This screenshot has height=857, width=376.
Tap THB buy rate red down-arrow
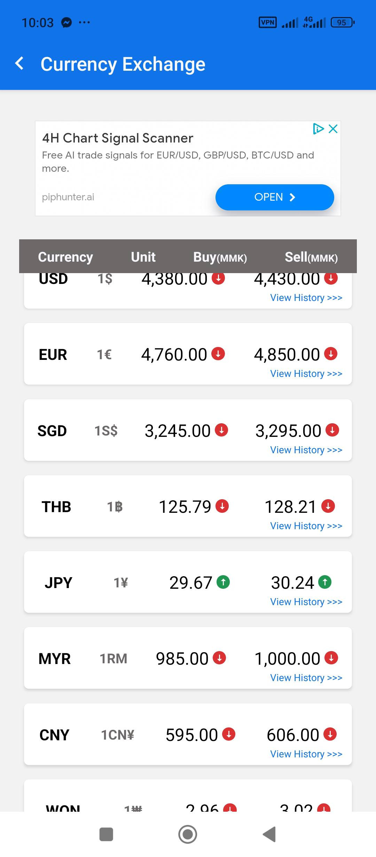tap(222, 506)
